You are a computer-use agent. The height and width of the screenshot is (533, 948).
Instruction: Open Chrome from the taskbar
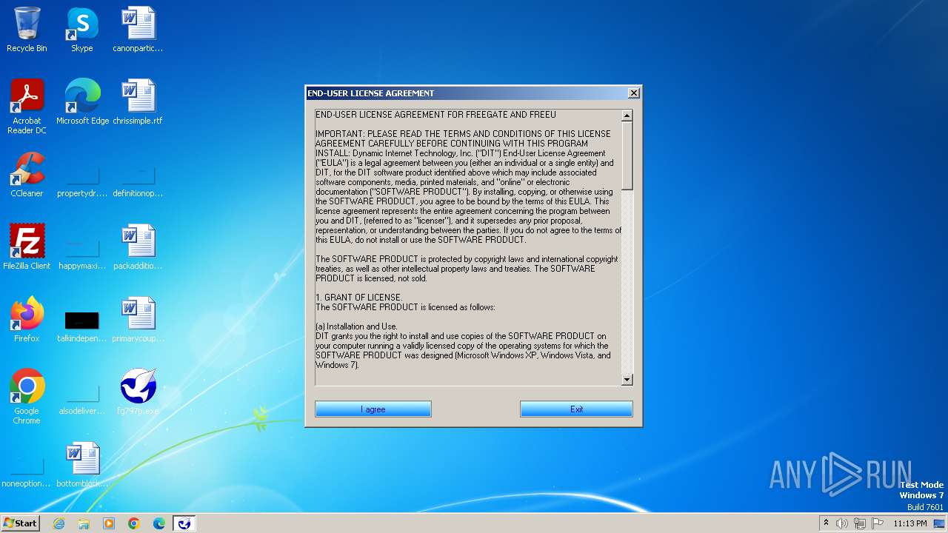[134, 523]
